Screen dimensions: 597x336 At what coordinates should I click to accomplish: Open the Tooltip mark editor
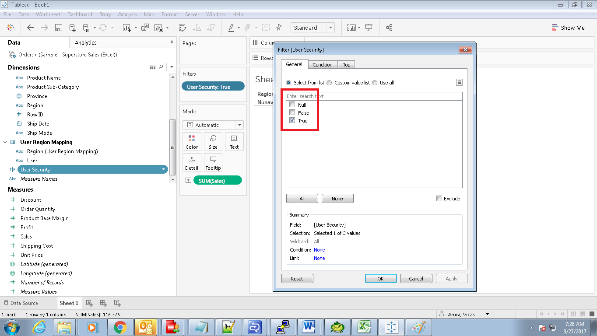[x=213, y=162]
